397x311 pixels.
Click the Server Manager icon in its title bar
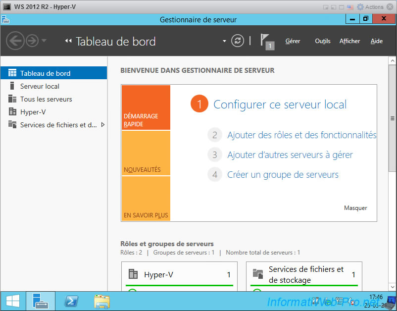5,19
